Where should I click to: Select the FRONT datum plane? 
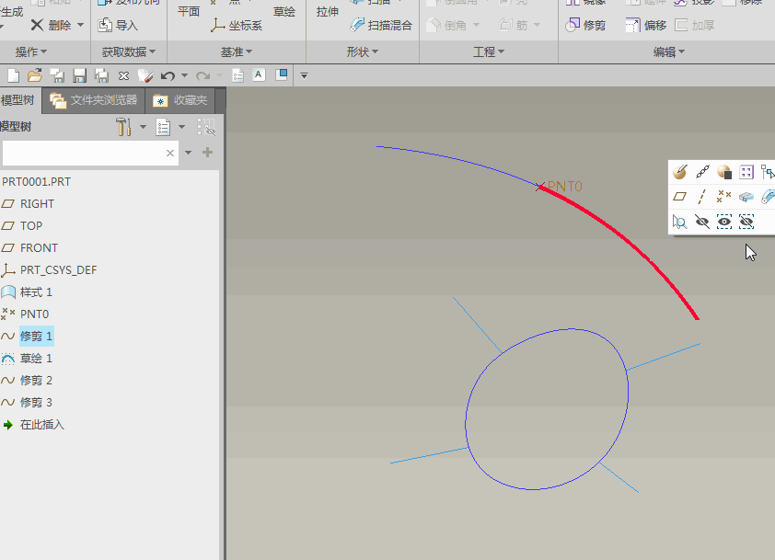[39, 248]
